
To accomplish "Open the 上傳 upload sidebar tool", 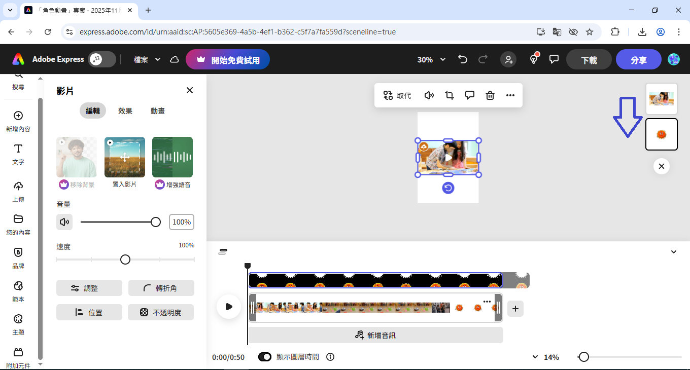I will tap(18, 191).
